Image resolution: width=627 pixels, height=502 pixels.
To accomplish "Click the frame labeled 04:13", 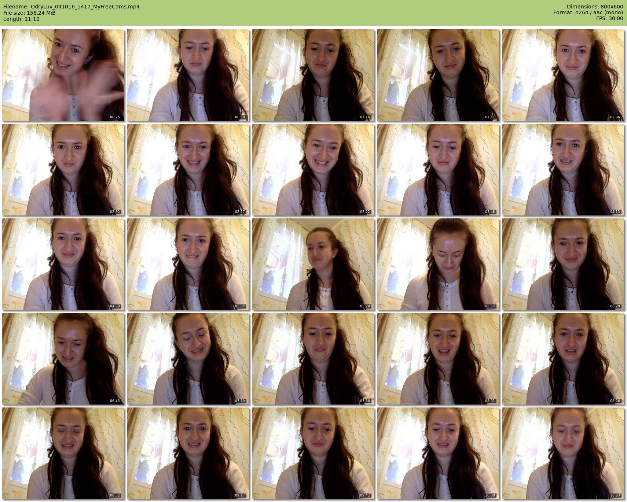I will (x=563, y=170).
